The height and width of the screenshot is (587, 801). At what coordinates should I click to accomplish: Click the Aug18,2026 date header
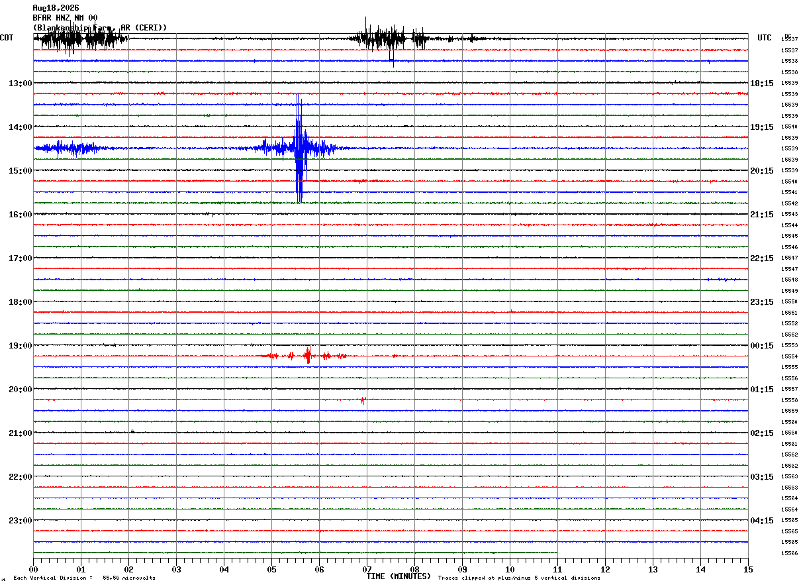[x=56, y=8]
